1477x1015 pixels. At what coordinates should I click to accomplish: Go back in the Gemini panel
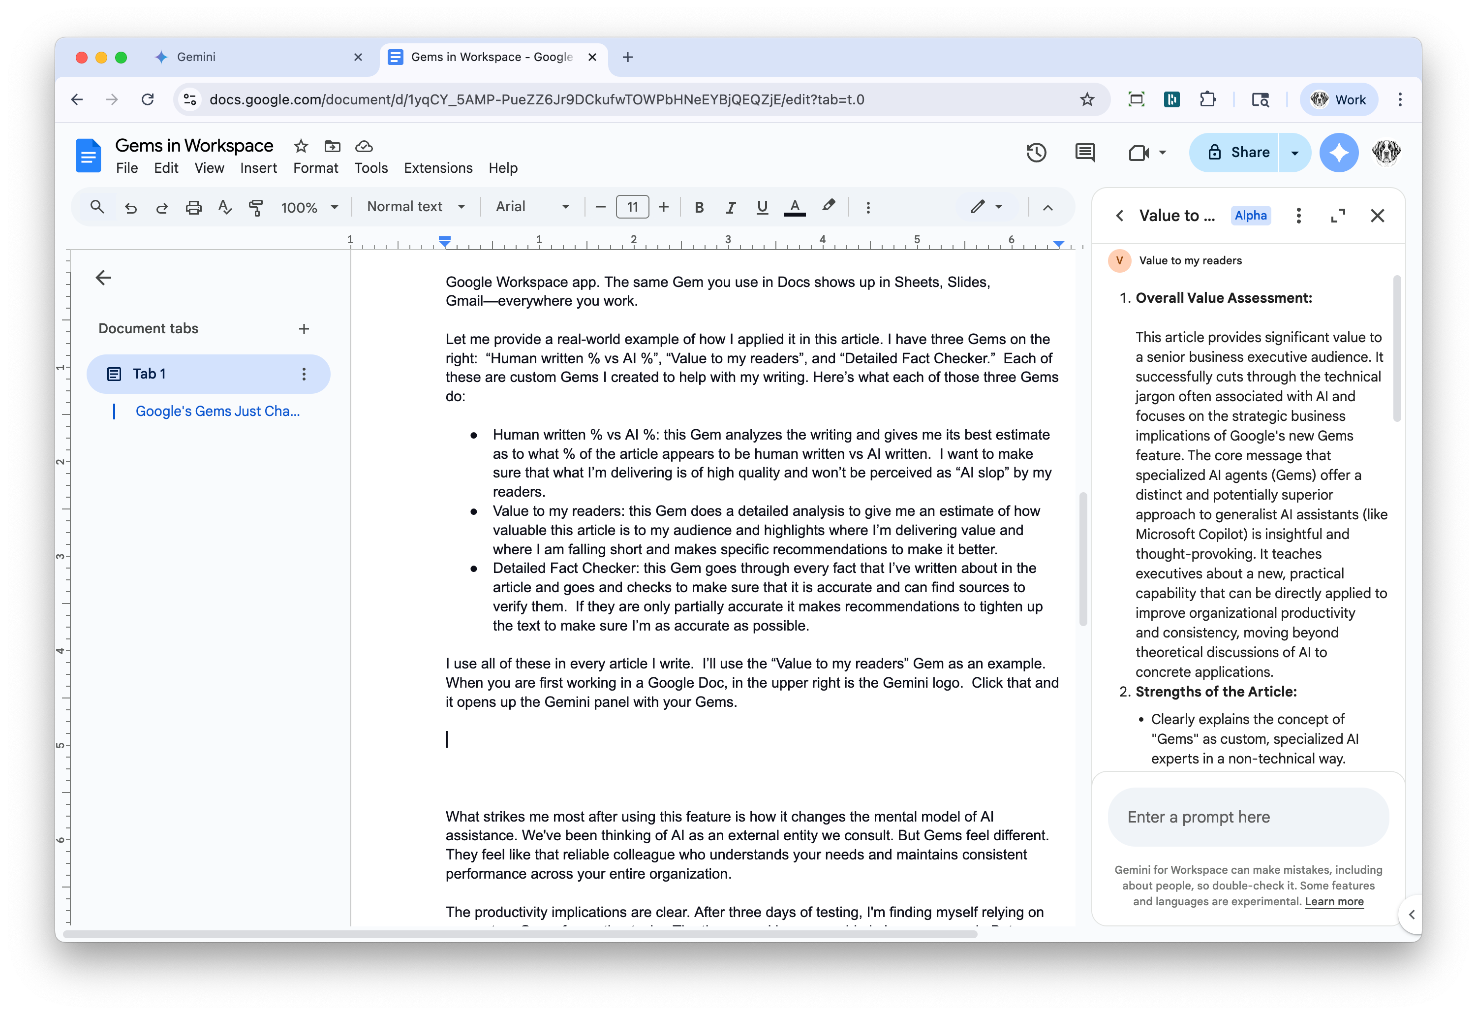(x=1120, y=216)
